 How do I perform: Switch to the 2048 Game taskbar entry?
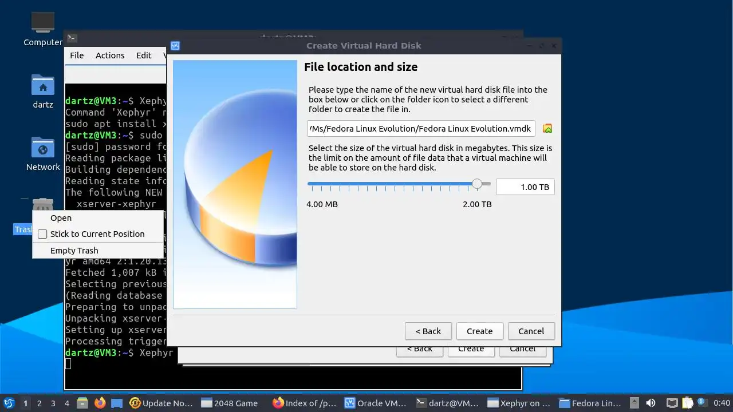point(230,403)
